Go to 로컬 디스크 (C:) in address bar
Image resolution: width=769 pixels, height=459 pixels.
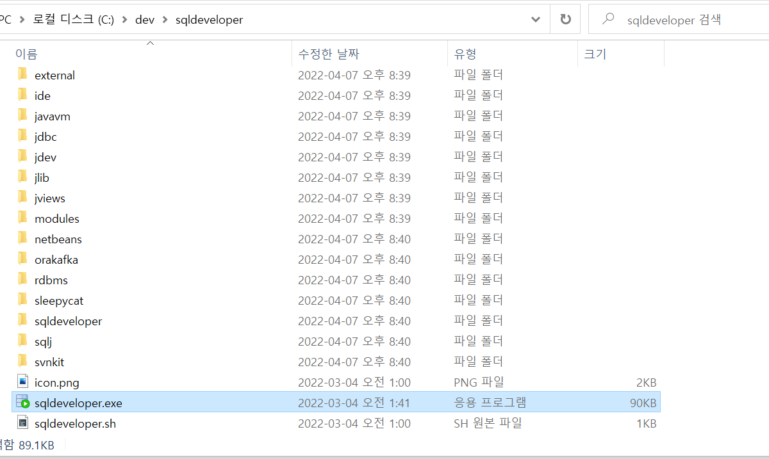coord(74,20)
